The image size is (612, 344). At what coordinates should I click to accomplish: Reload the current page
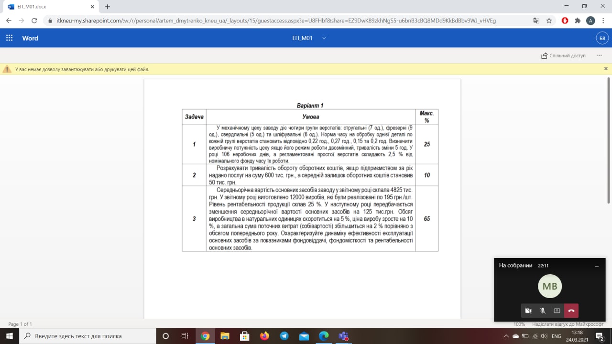tap(34, 21)
